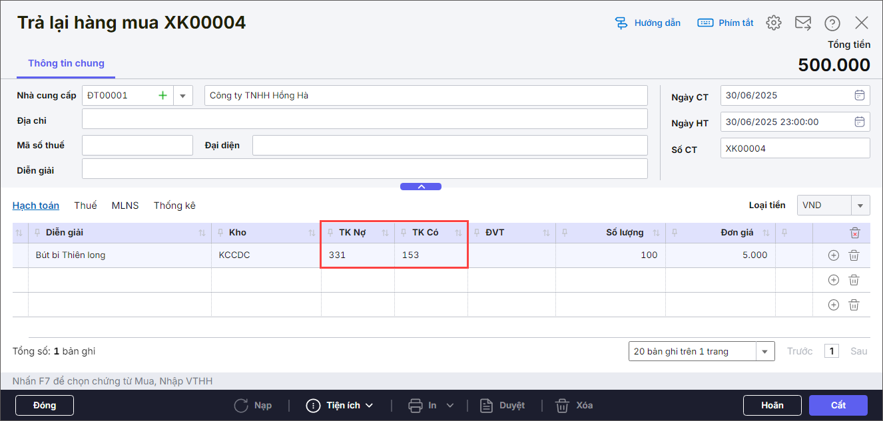
Task: Sort by the Diễn giải column arrows
Action: (202, 233)
